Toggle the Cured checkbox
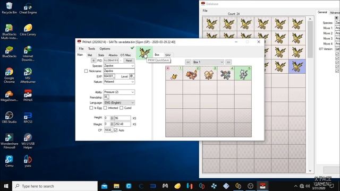Image resolution: width=340 pixels, height=191 pixels. [x=122, y=108]
